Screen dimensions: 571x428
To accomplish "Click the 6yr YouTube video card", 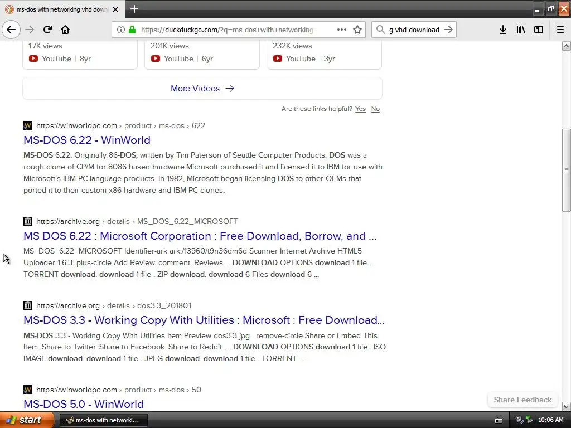I will (x=202, y=55).
